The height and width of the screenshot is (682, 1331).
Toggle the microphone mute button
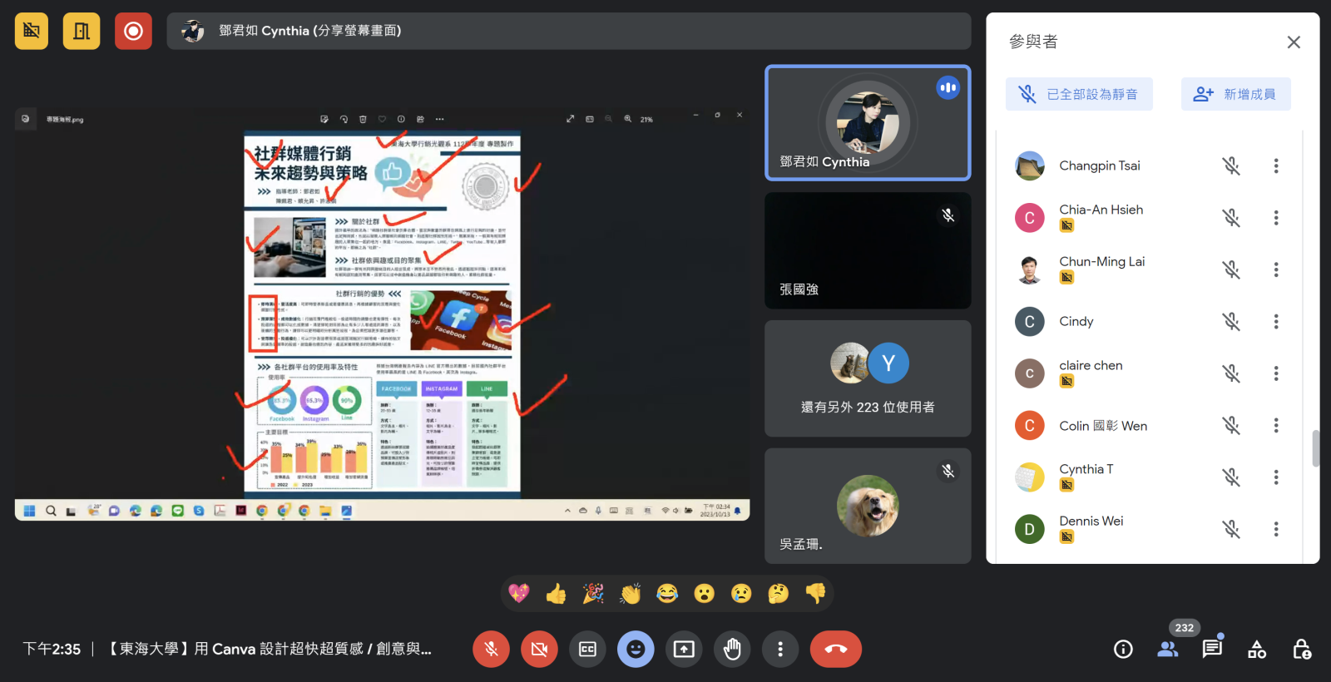point(491,650)
